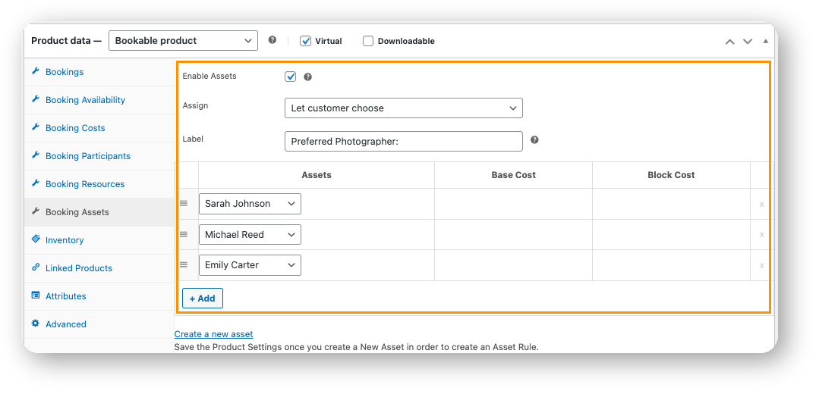Viewport: 819px width, 394px height.
Task: Open the Assign dropdown
Action: pyautogui.click(x=404, y=108)
